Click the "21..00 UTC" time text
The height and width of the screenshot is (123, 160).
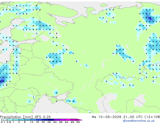point(133,117)
